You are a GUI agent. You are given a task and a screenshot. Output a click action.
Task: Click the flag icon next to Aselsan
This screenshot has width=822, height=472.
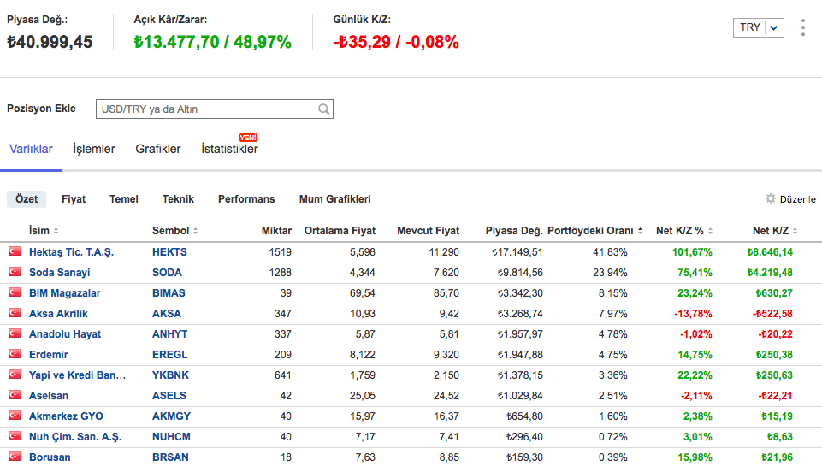pyautogui.click(x=15, y=396)
